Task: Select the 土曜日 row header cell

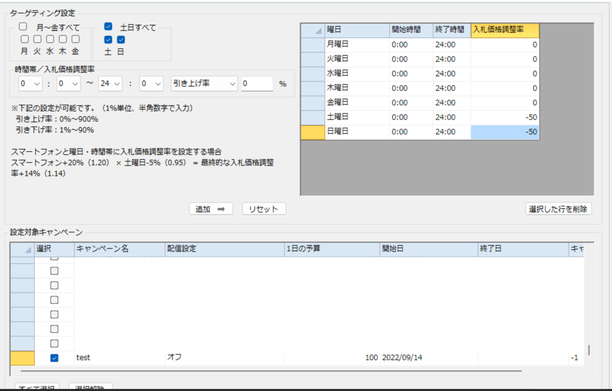Action: [x=312, y=117]
